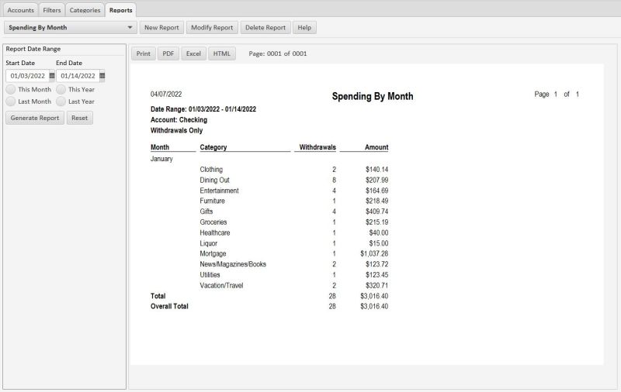Image resolution: width=621 pixels, height=392 pixels.
Task: Open the Start Date calendar picker icon
Action: point(52,75)
